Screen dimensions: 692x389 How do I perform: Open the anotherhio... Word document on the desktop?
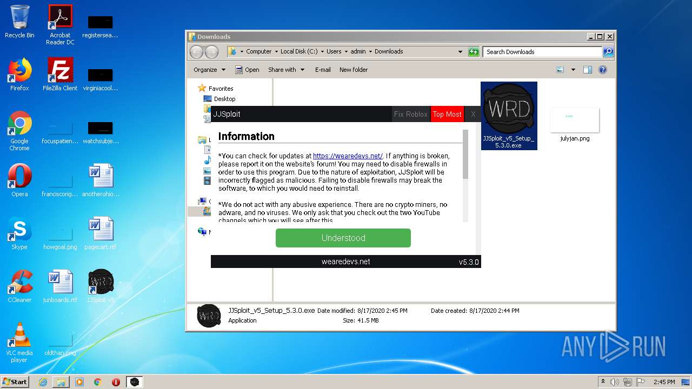click(101, 180)
